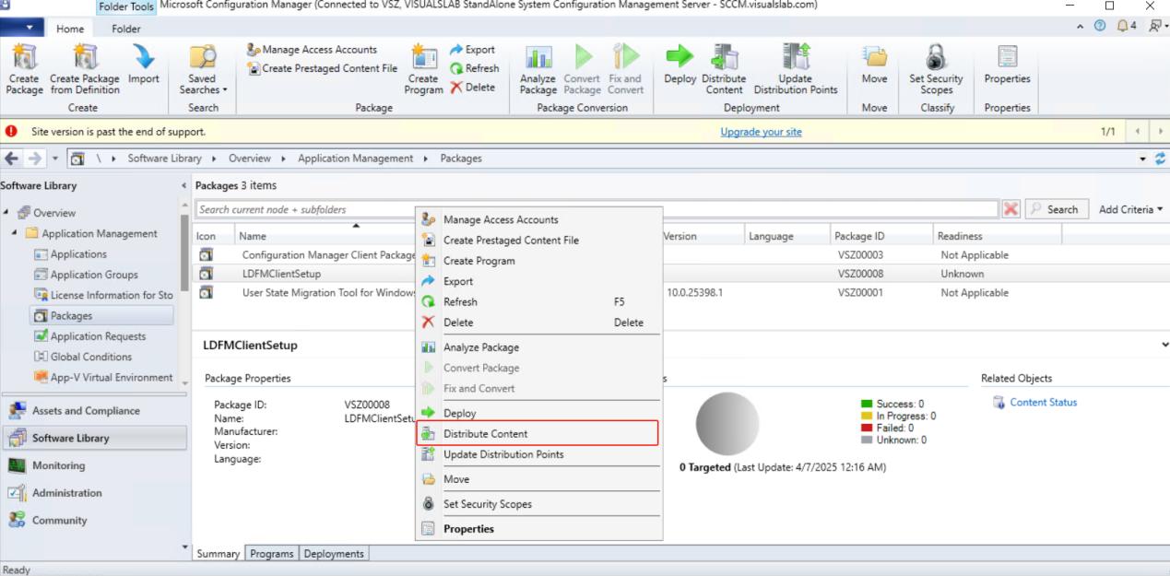Viewport: 1170px width, 576px height.
Task: Open the Folder ribbon tab
Action: (126, 29)
